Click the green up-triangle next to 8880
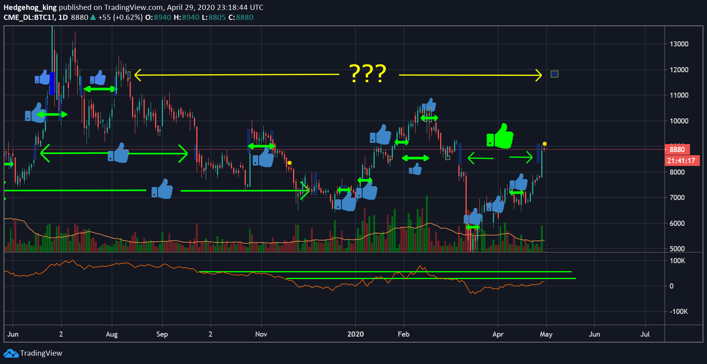 (x=93, y=17)
